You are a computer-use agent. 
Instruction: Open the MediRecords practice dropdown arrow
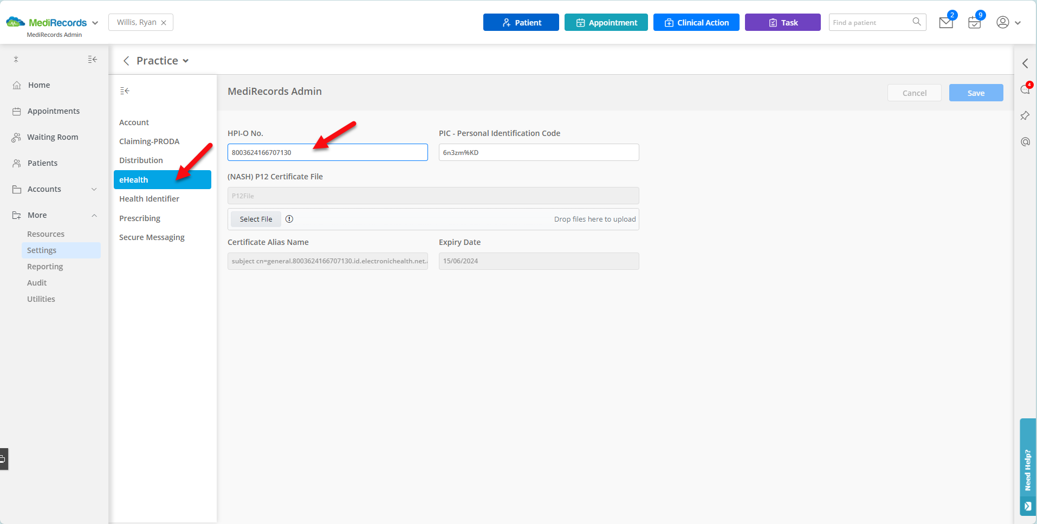(95, 23)
